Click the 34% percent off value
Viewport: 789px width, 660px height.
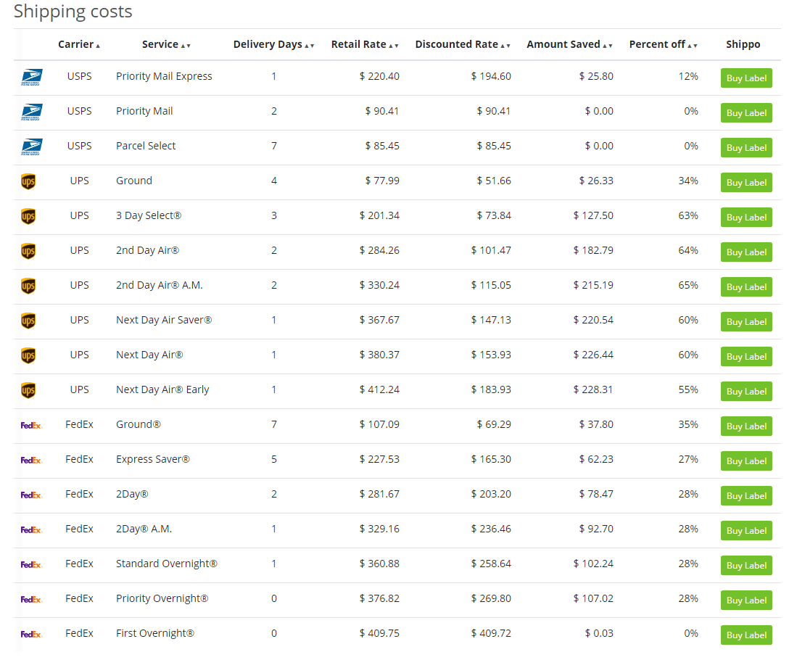(688, 180)
